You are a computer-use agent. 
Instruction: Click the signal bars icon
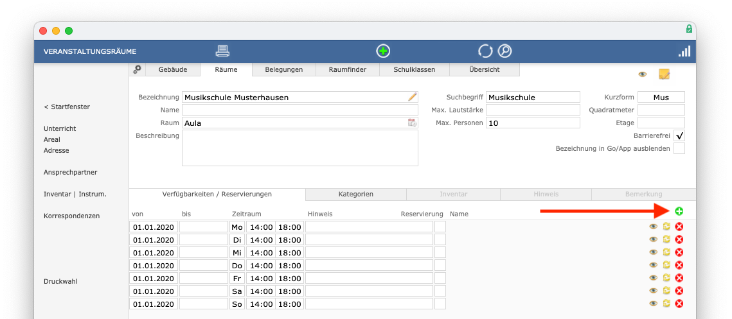pos(684,51)
